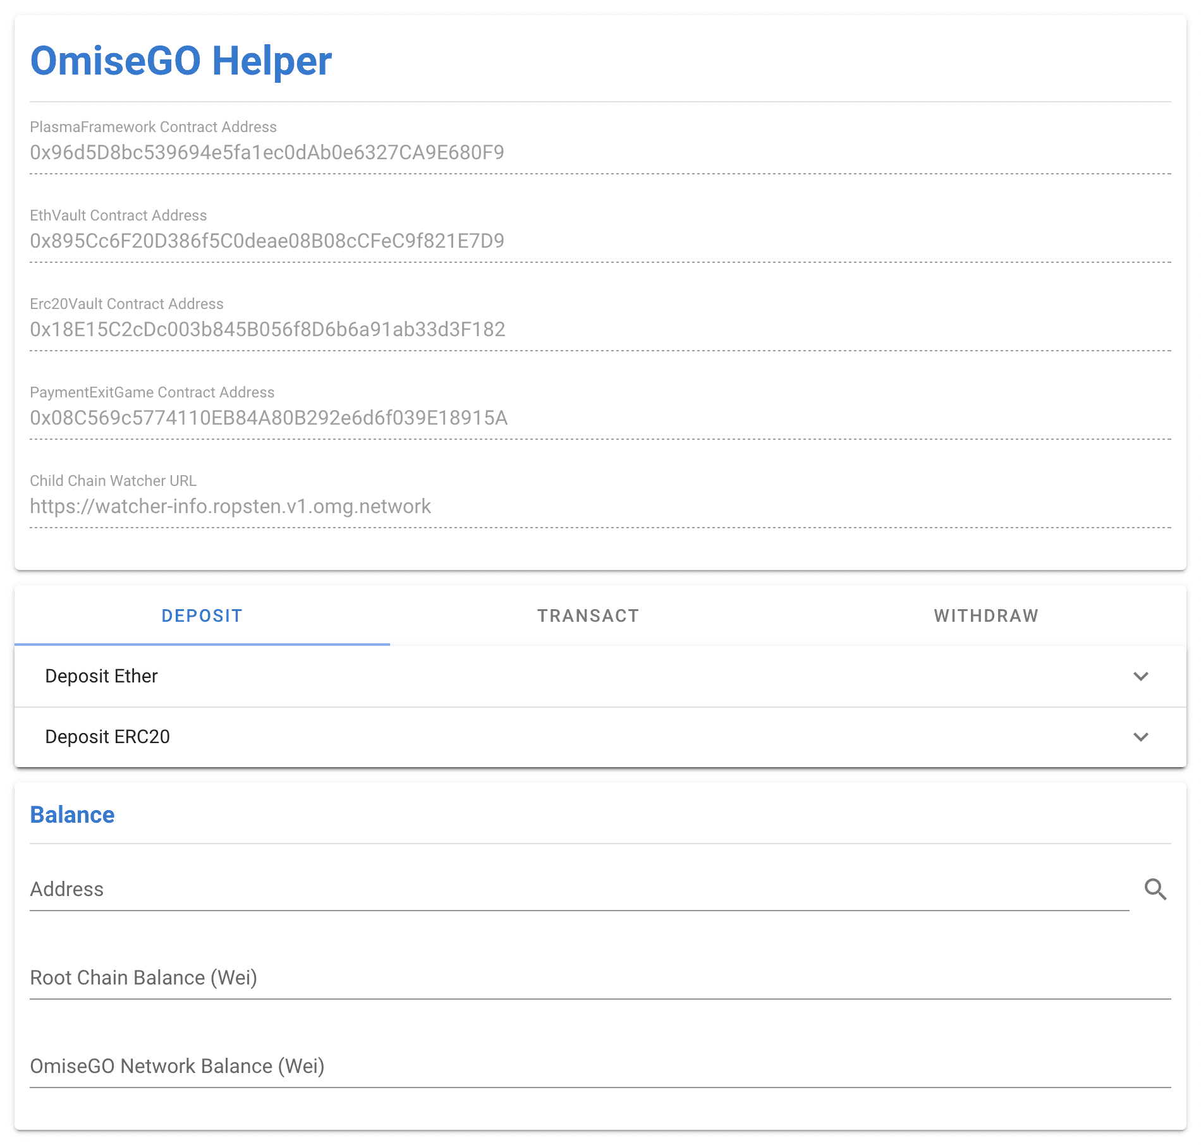
Task: Open the Transact tab
Action: 588,615
